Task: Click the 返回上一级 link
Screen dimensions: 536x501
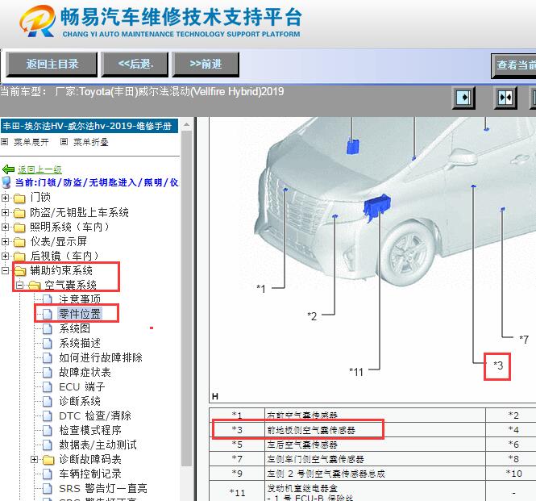Action: pyautogui.click(x=39, y=169)
